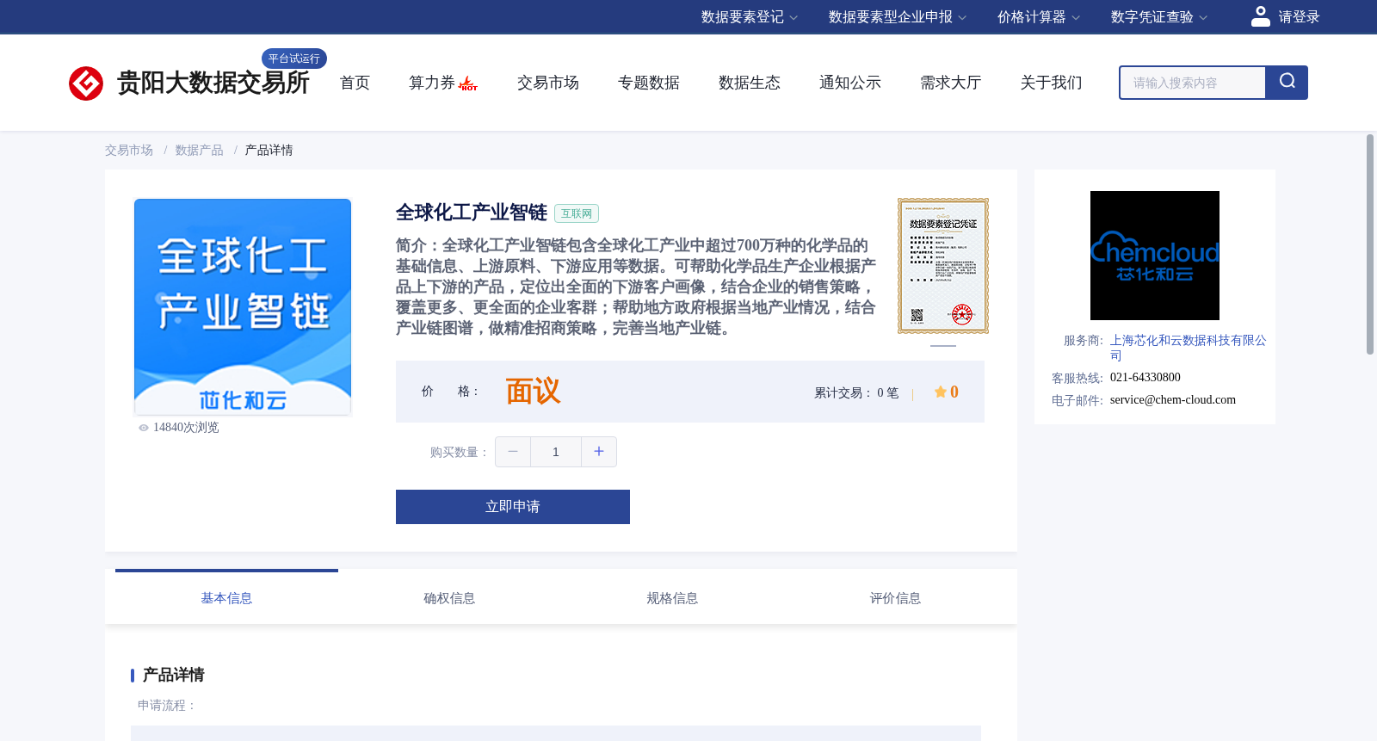Decrease purchase quantity with minus button
This screenshot has width=1377, height=741.
coord(513,452)
